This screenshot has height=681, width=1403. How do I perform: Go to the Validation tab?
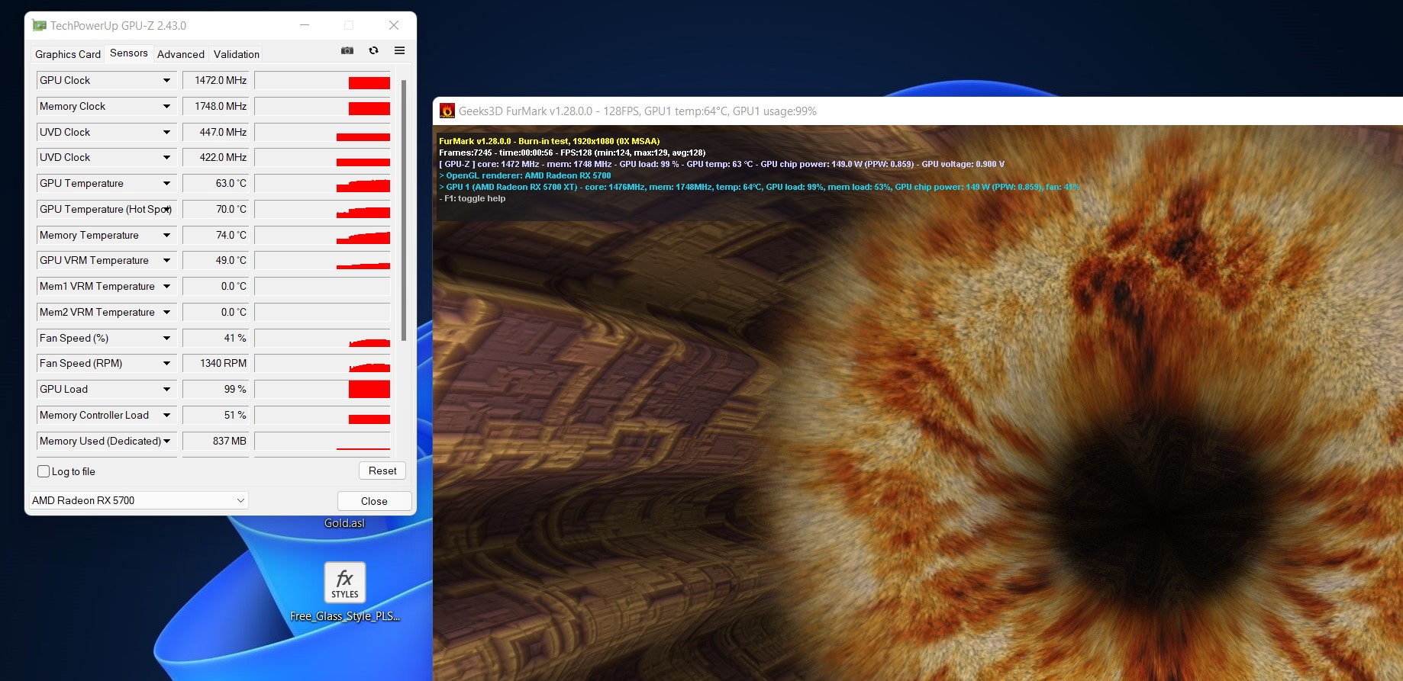pyautogui.click(x=237, y=54)
